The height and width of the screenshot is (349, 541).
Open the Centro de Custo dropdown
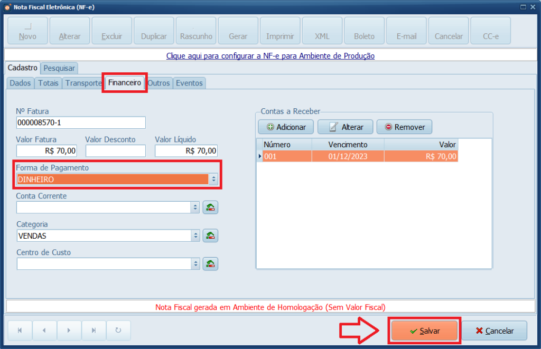pyautogui.click(x=195, y=264)
